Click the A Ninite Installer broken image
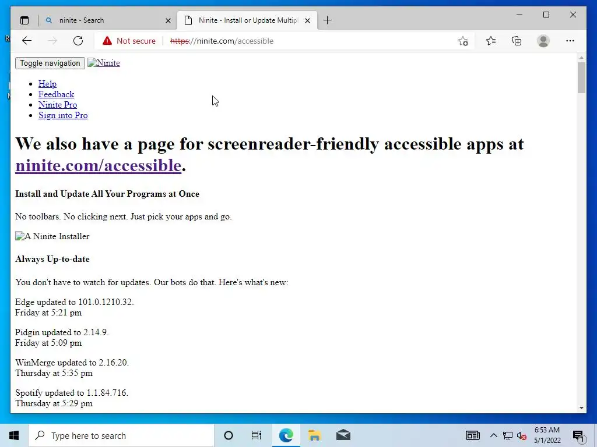 (52, 236)
